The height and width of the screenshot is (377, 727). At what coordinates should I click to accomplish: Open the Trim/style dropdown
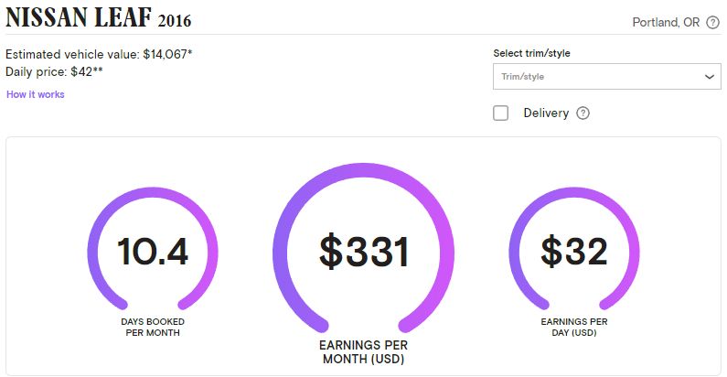(x=607, y=77)
